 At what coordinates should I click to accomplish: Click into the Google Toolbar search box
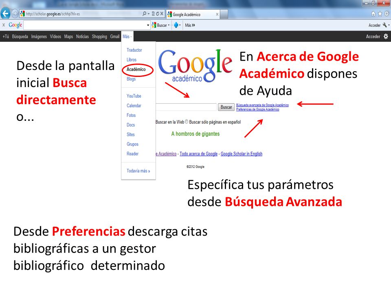pos(85,25)
